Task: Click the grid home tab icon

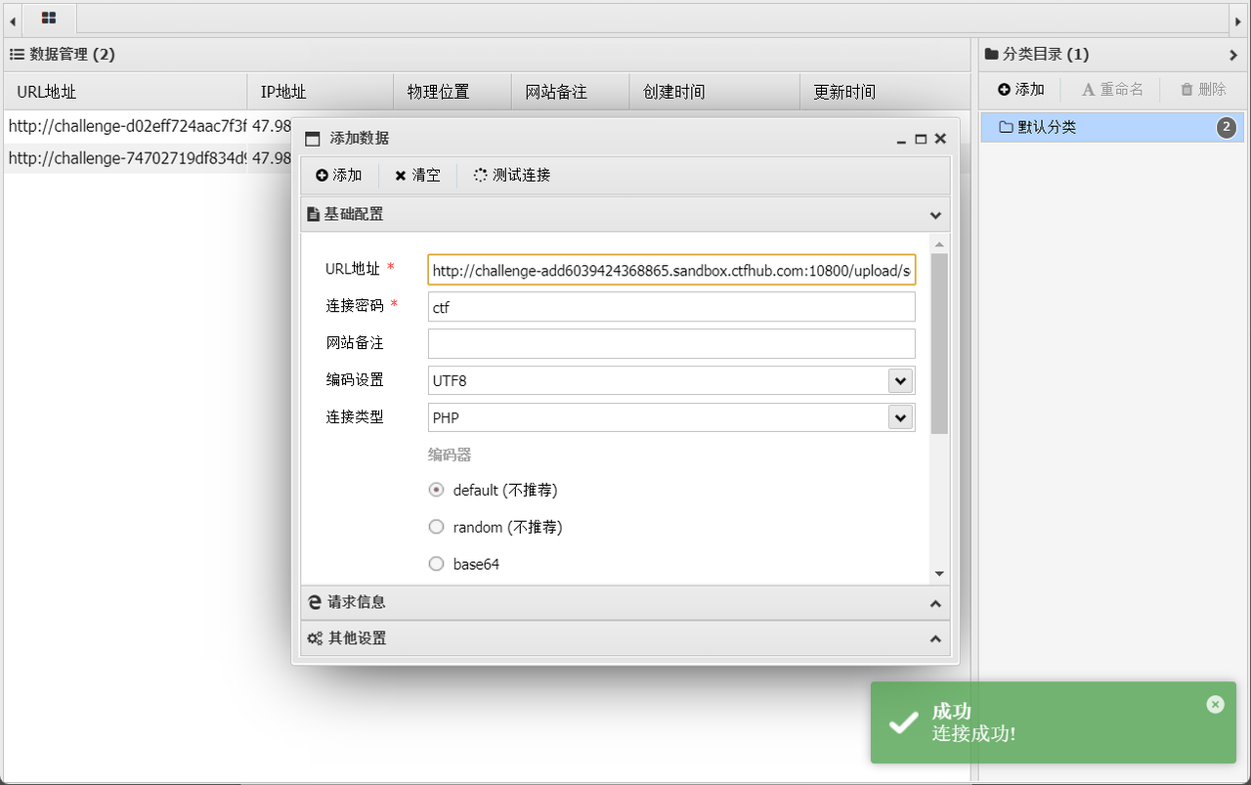Action: point(48,19)
